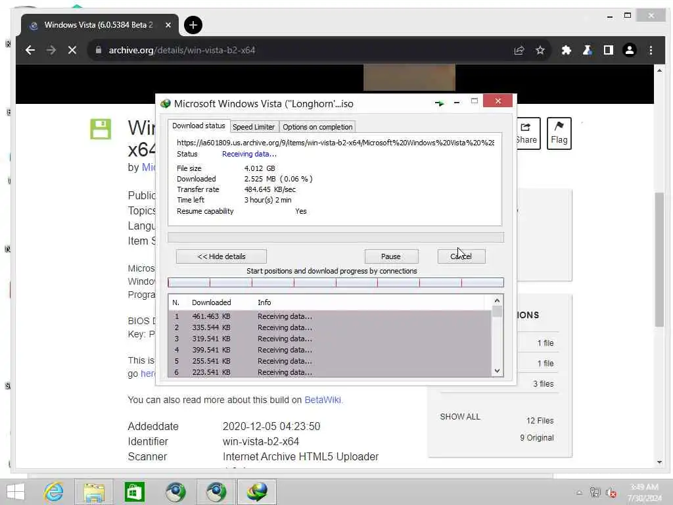Stop loading the page with X button
This screenshot has height=505, width=673.
tap(72, 50)
